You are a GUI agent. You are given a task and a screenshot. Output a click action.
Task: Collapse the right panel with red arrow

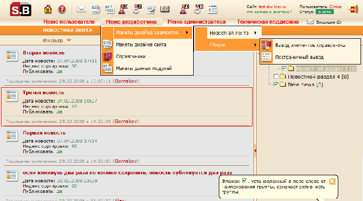(255, 151)
